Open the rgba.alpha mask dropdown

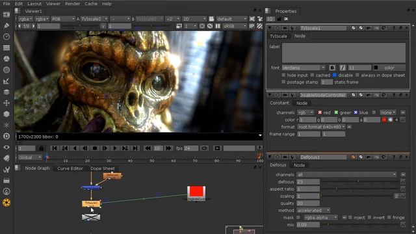(x=320, y=217)
